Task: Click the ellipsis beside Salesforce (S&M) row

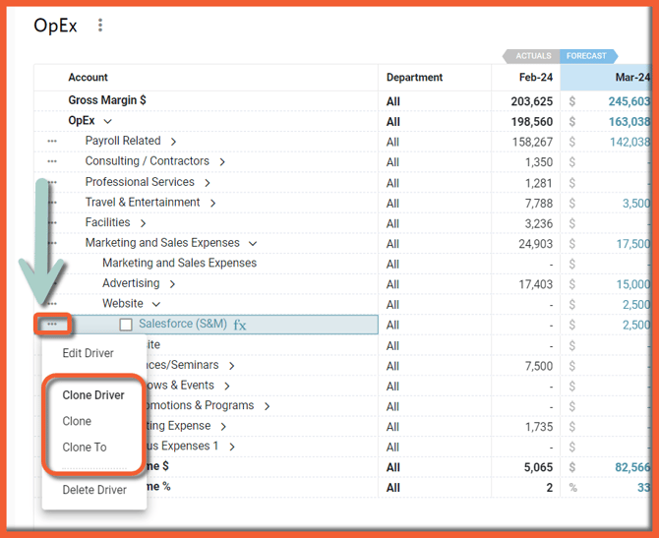Action: point(52,325)
